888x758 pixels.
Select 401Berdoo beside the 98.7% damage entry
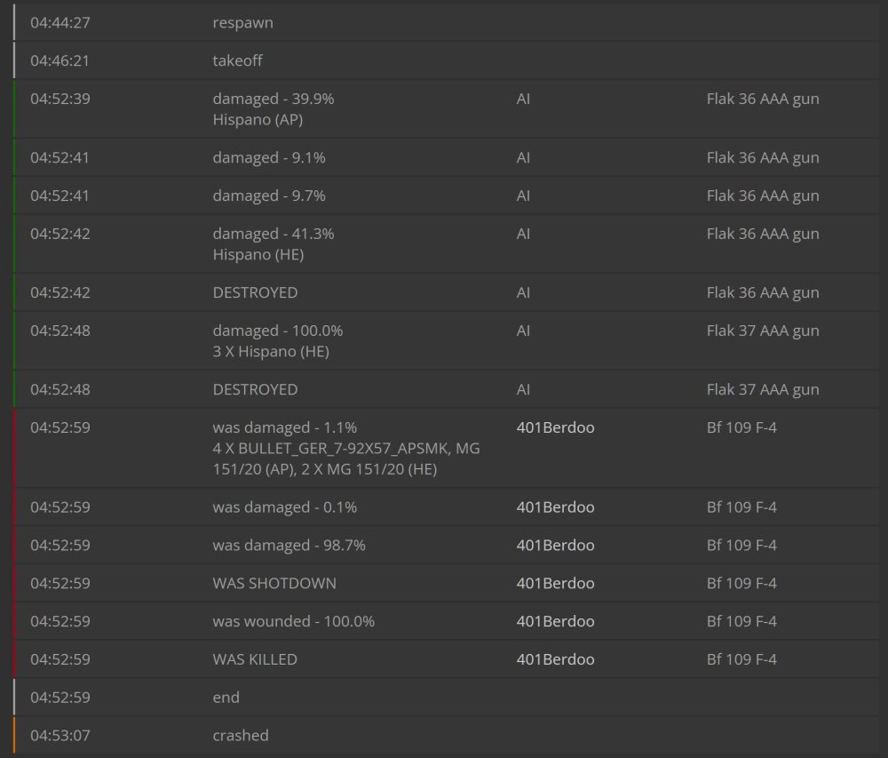click(555, 546)
